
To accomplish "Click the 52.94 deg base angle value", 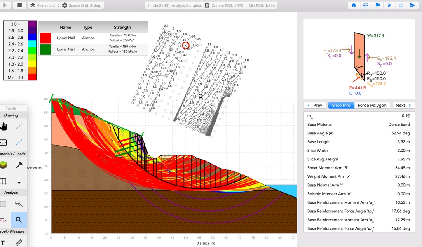I will pyautogui.click(x=401, y=133).
